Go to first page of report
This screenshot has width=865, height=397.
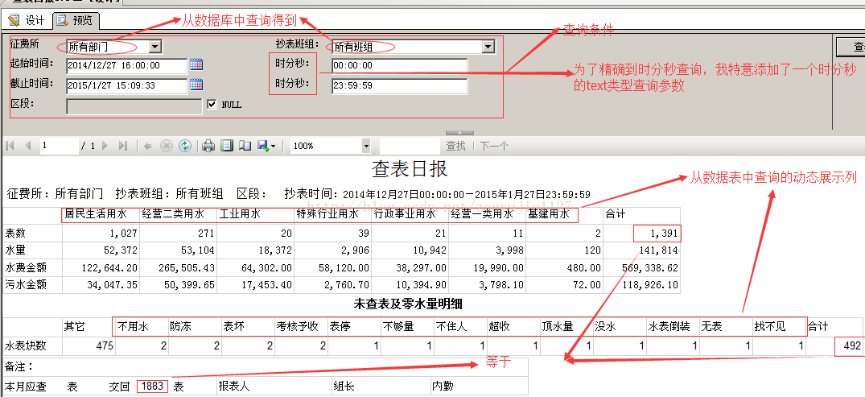click(10, 146)
